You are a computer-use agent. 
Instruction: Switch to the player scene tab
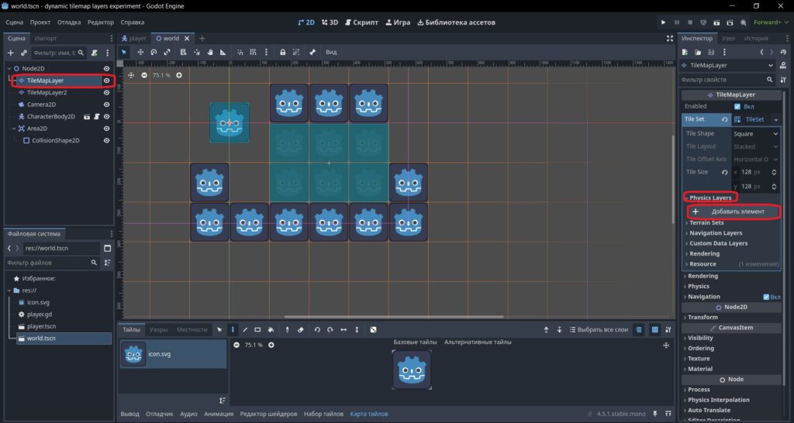pyautogui.click(x=133, y=39)
